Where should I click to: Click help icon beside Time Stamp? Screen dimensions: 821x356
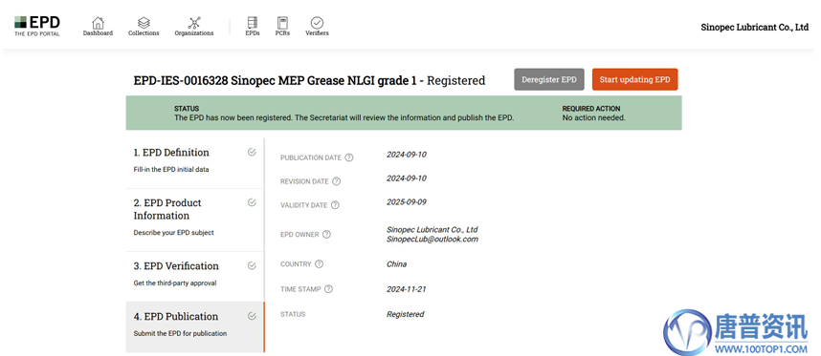(329, 289)
